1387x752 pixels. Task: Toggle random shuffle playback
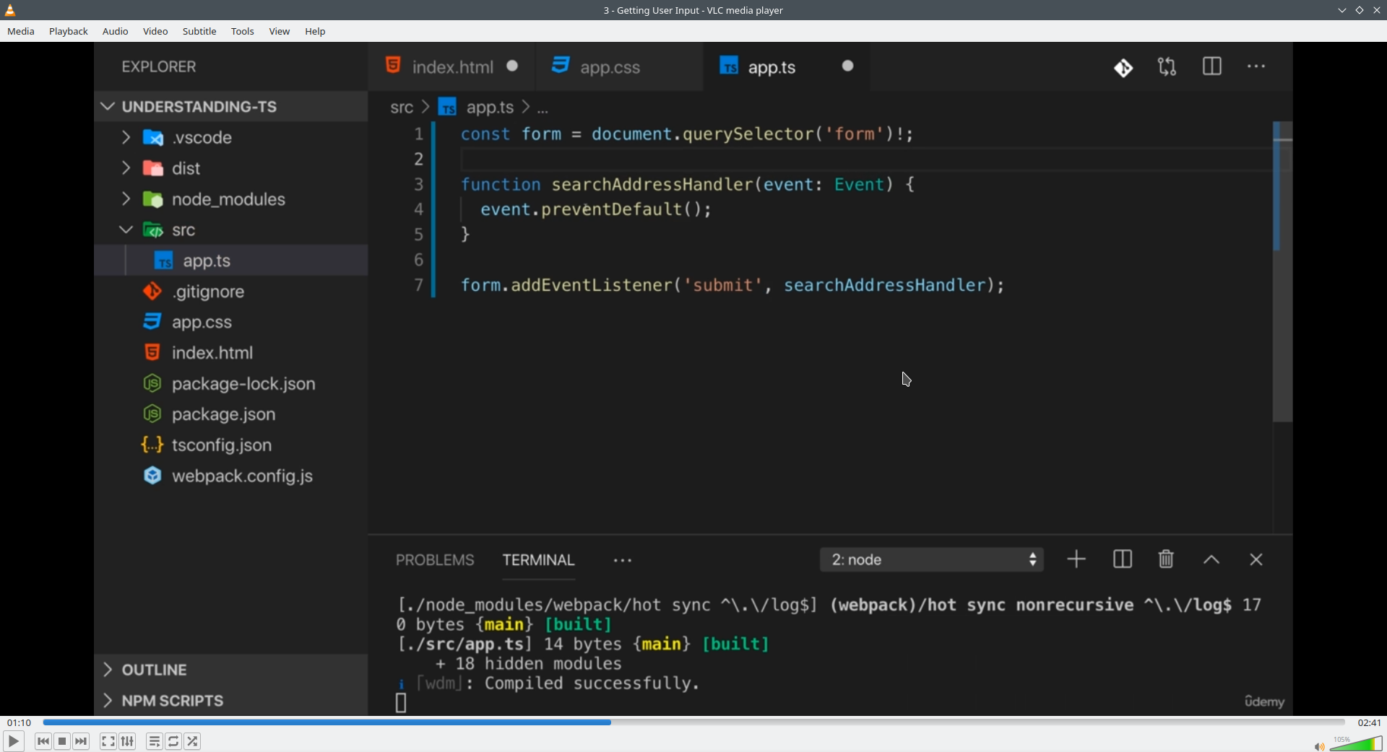[192, 741]
